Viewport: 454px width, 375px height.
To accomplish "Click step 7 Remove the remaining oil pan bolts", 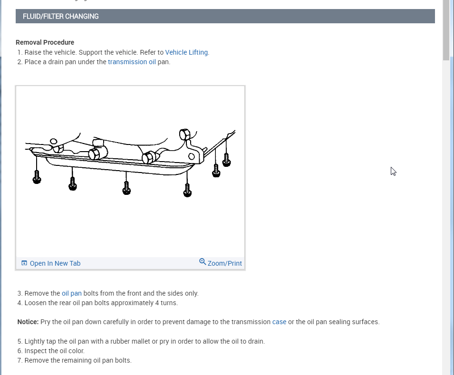I will 75,361.
